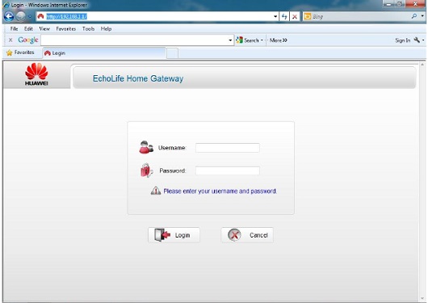Expand the Google toolbar search history dropdown

coord(230,40)
